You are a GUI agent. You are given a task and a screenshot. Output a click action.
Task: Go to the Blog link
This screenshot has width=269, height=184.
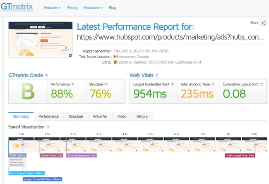112,7
